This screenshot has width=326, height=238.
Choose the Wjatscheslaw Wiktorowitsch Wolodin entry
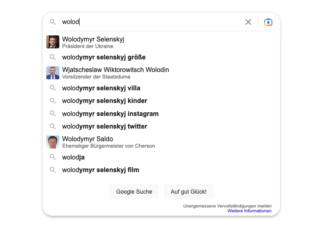(115, 70)
